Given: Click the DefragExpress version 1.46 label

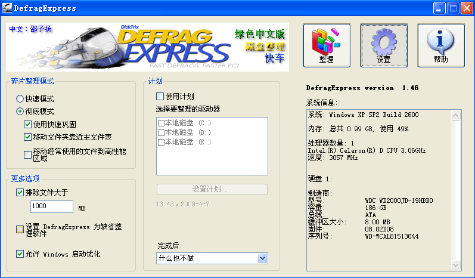Looking at the screenshot, I should coord(362,88).
